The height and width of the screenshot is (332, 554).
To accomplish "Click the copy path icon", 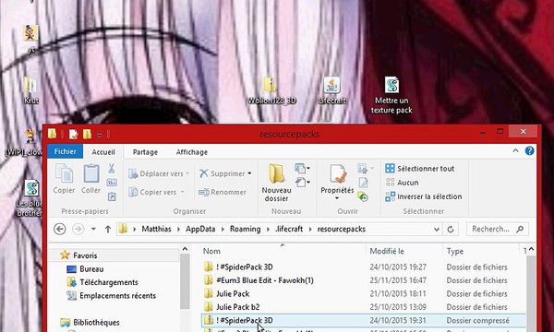I will point(112,183).
